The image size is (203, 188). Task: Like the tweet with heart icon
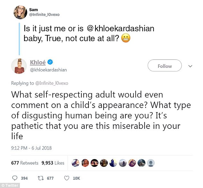pos(67,178)
